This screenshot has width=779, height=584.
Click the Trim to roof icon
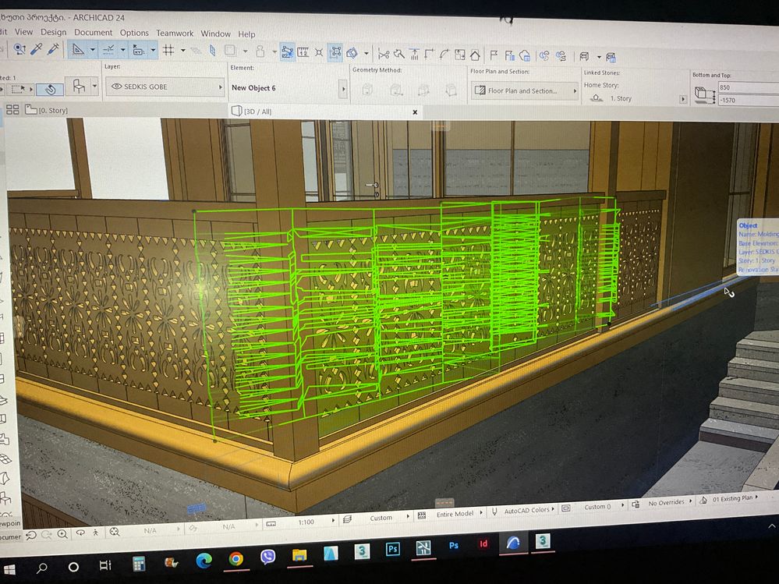414,54
